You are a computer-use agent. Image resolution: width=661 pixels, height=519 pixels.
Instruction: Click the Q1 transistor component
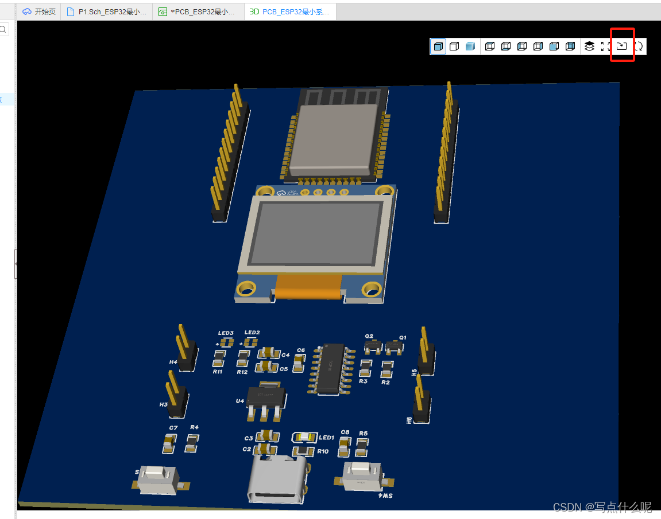pos(395,347)
